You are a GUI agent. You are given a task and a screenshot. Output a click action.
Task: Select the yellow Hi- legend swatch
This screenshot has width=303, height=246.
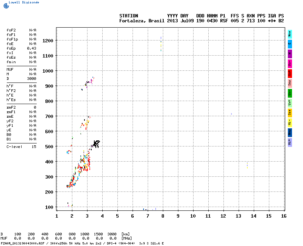point(290,123)
